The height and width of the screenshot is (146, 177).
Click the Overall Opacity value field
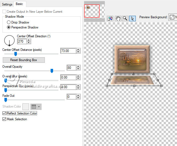coord(71,68)
